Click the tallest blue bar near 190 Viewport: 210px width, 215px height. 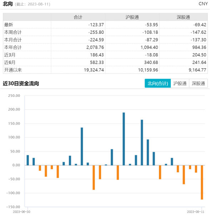click(x=124, y=139)
